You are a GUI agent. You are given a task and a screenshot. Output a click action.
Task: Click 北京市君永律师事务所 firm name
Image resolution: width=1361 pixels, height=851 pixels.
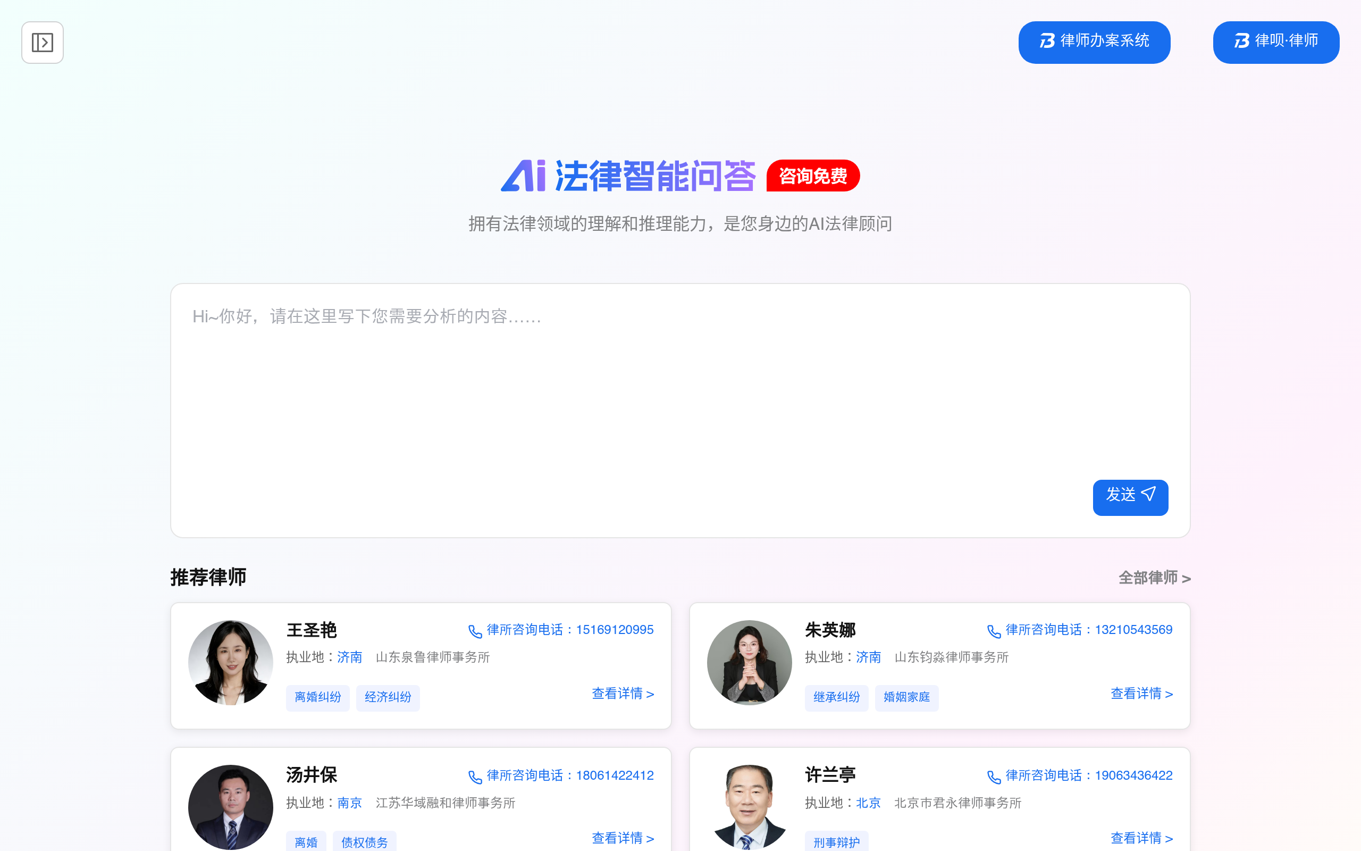point(958,803)
